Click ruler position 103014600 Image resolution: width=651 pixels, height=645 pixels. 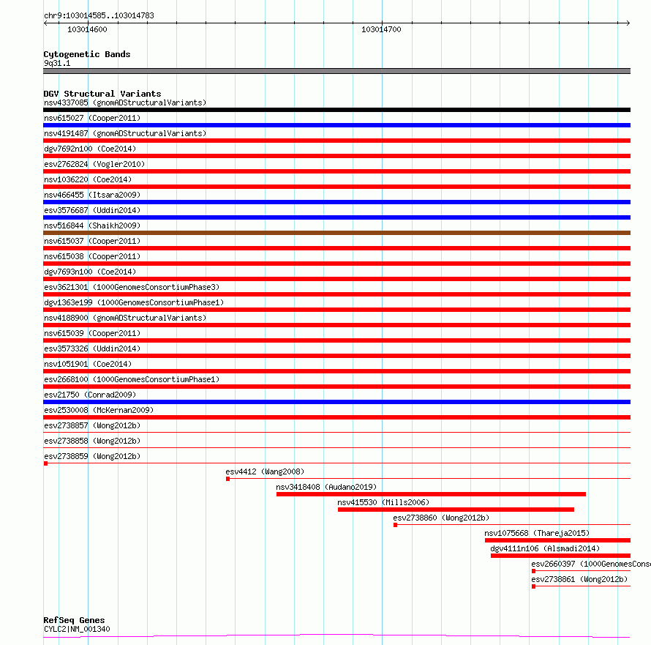click(x=87, y=29)
